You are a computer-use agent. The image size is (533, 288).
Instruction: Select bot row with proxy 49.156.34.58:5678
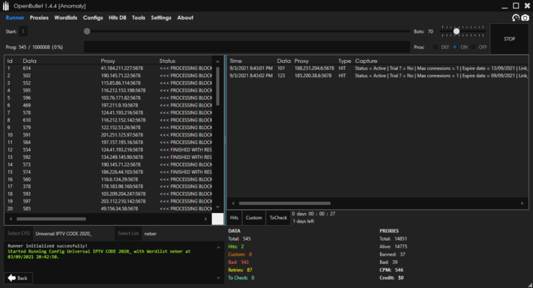tap(109, 208)
